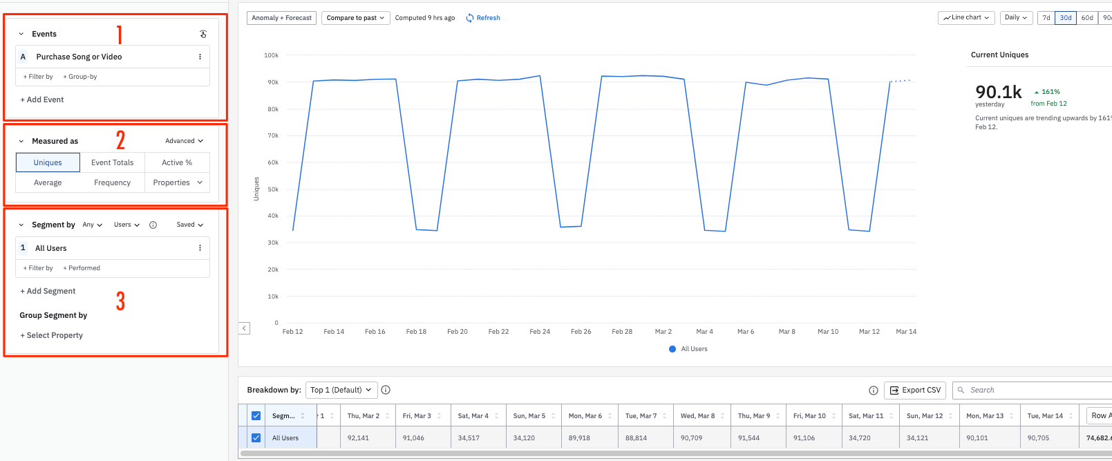Expand the Top 1 (Default) breakdown dropdown
This screenshot has width=1112, height=461.
click(x=341, y=390)
